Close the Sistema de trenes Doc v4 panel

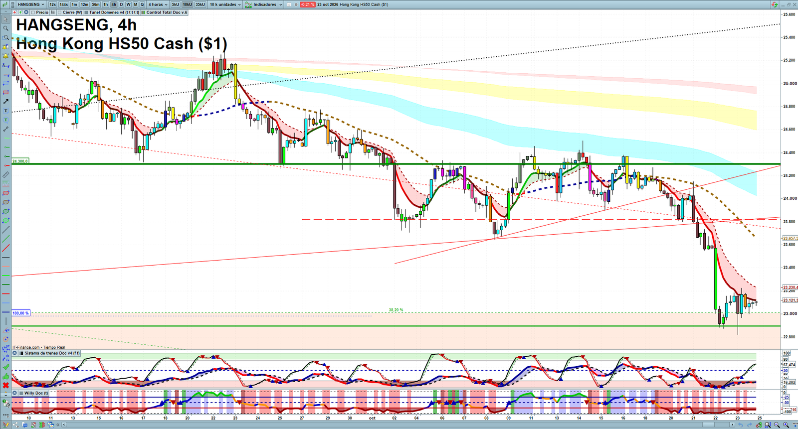15,353
